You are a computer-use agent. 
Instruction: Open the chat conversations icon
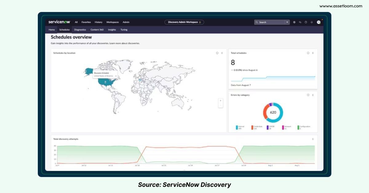click(x=300, y=22)
